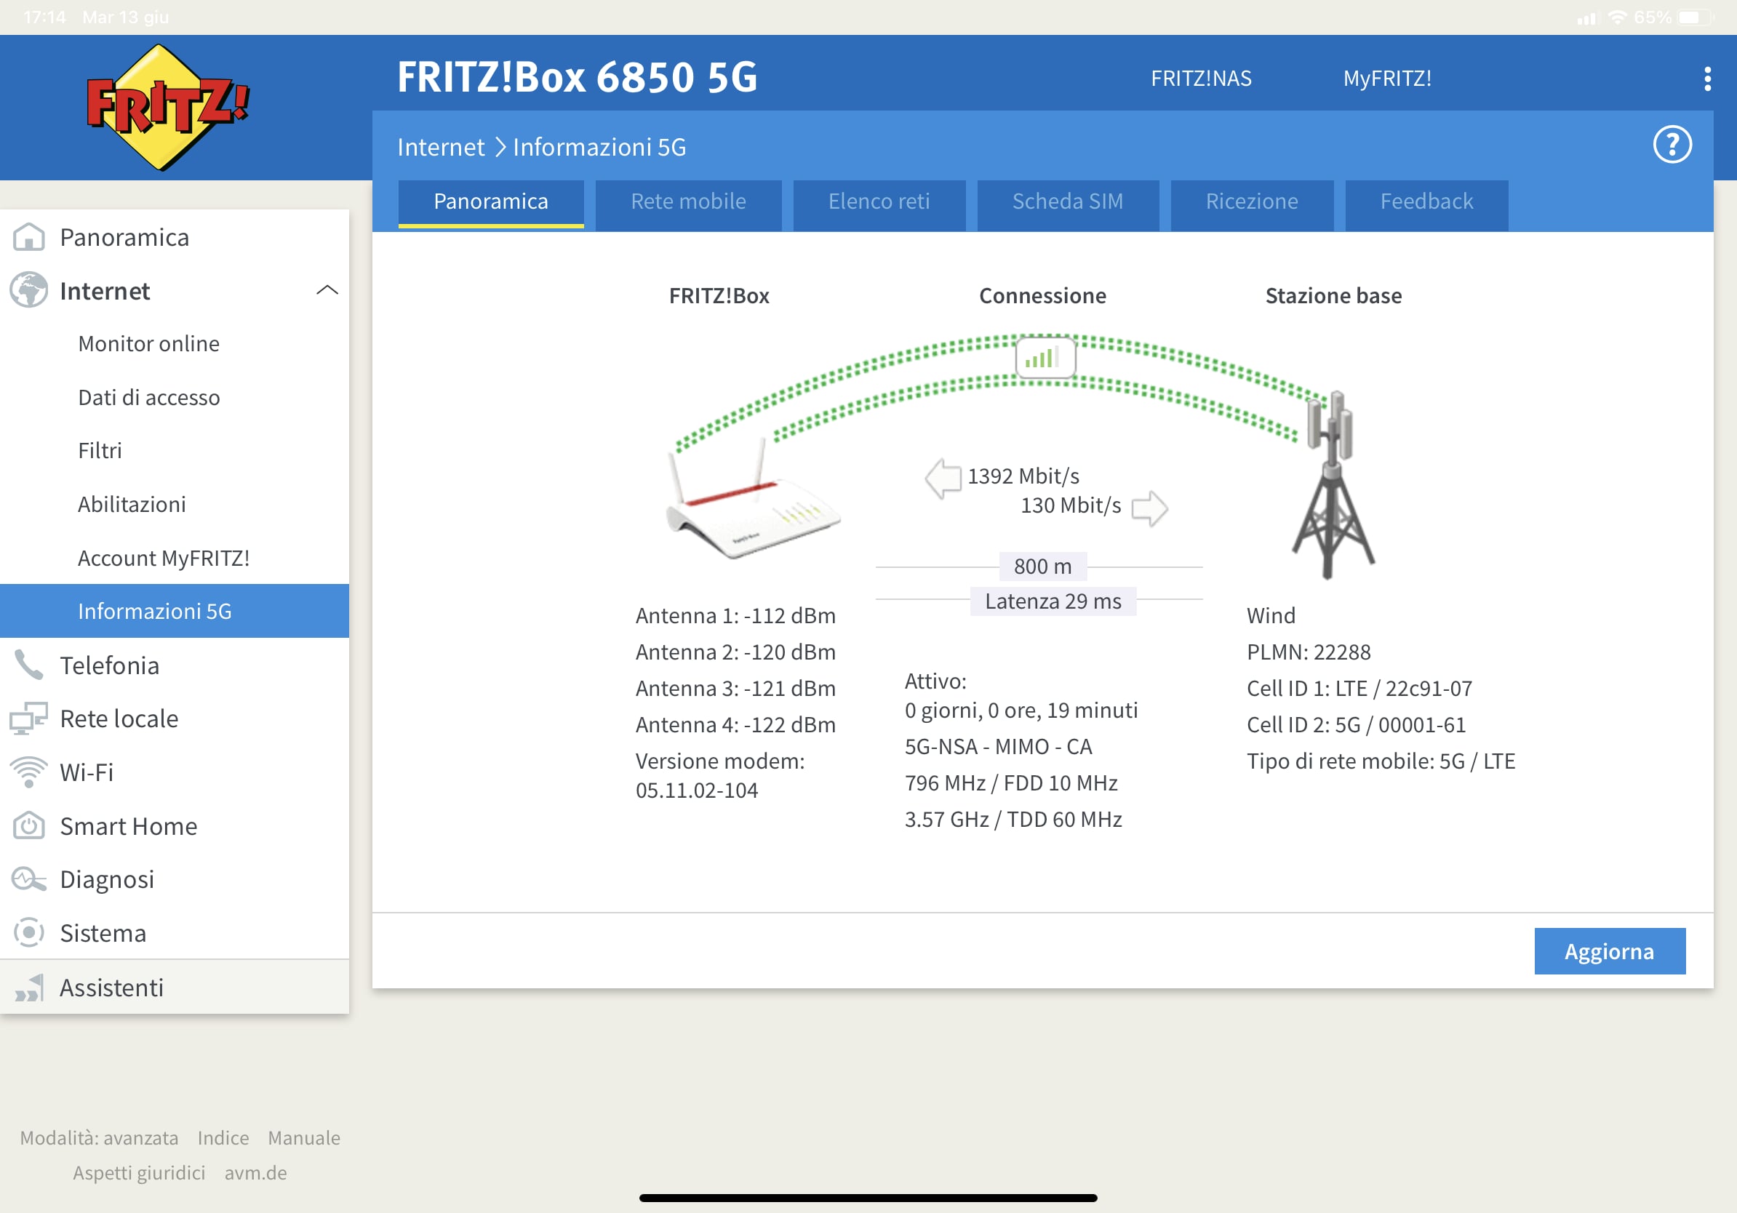
Task: Open Dati di accesso submenu item
Action: coord(175,398)
